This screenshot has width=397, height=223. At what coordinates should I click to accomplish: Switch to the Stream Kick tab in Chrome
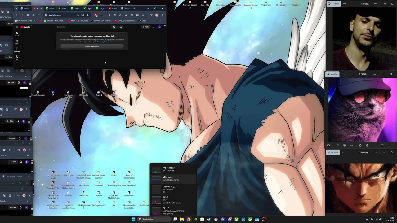[x=75, y=8]
